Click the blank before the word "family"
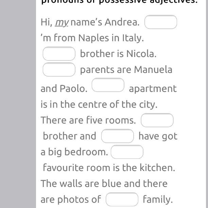Screen dimensions: 208x208 122,199
